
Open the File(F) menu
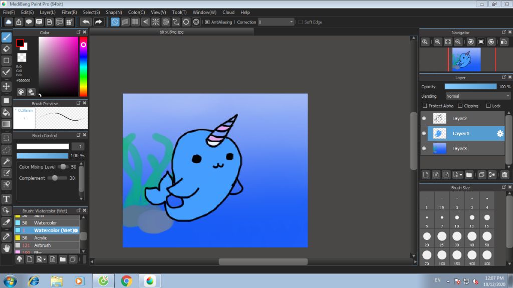pyautogui.click(x=9, y=12)
